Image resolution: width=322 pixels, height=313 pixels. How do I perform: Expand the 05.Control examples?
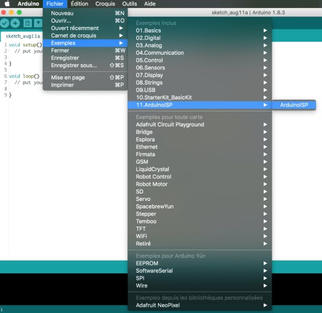click(199, 60)
